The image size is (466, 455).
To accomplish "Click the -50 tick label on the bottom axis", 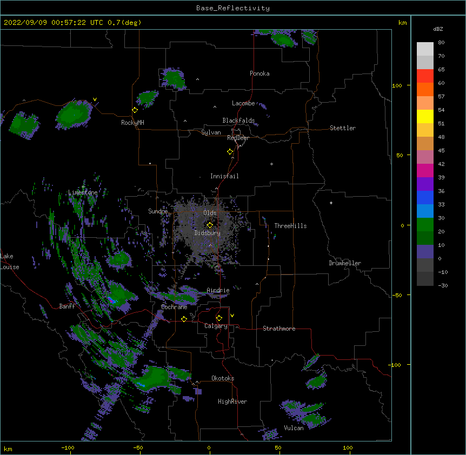I will click(x=138, y=447).
